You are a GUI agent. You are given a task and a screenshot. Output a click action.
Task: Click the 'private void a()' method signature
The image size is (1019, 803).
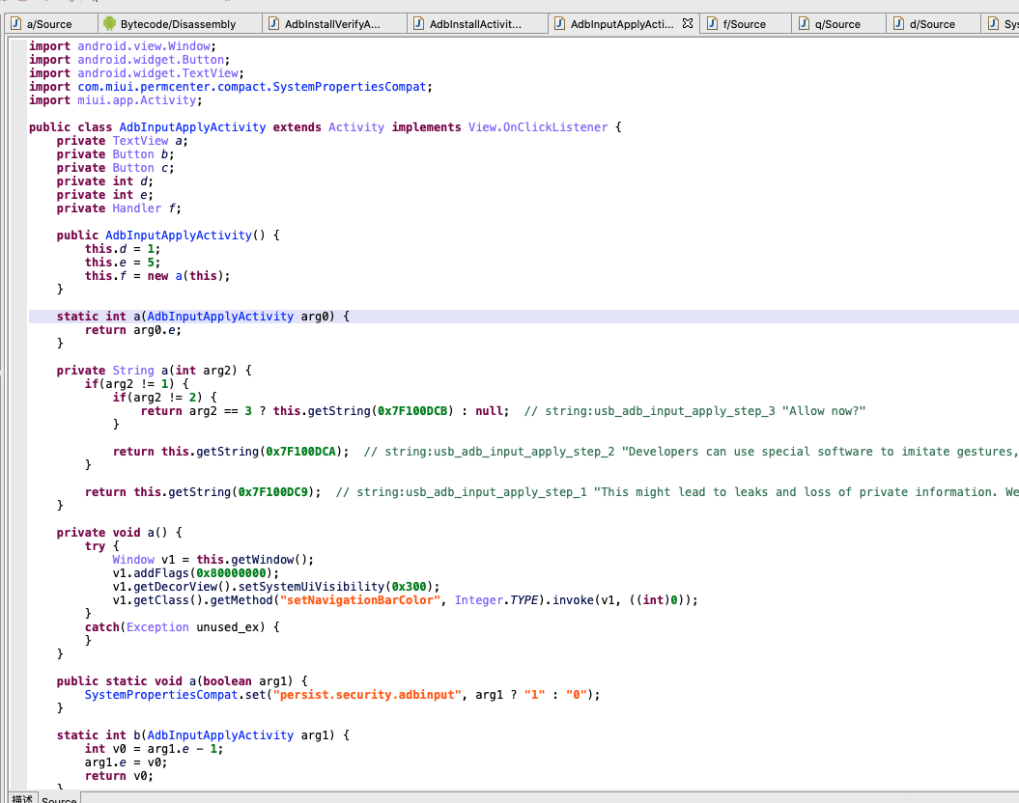119,533
